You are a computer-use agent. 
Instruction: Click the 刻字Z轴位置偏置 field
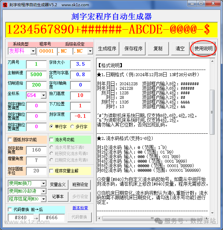[x=36, y=127]
